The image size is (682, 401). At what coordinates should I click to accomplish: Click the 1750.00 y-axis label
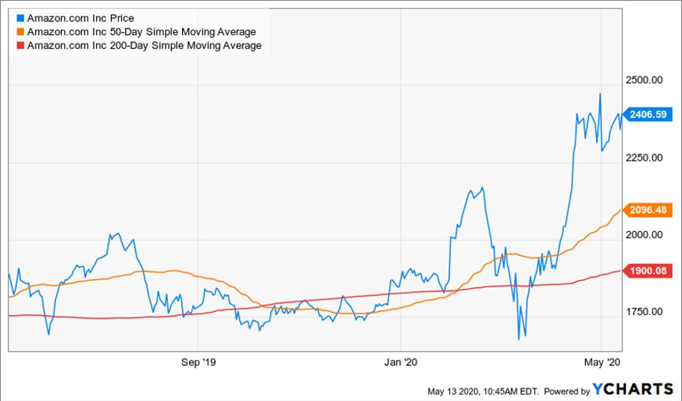(x=644, y=312)
